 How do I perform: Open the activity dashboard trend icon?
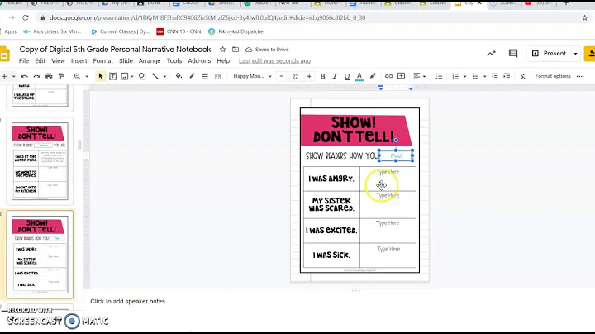492,54
